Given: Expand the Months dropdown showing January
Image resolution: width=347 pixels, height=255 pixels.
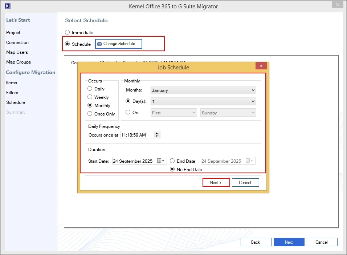Looking at the screenshot, I should 203,90.
